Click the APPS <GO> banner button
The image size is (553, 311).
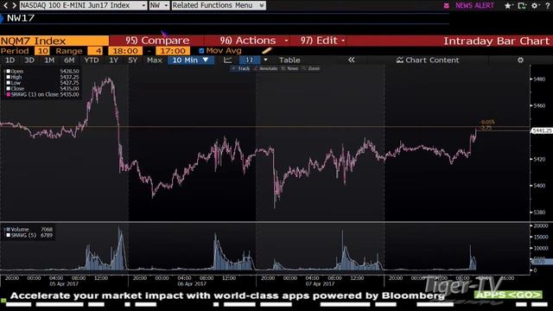pos(508,295)
